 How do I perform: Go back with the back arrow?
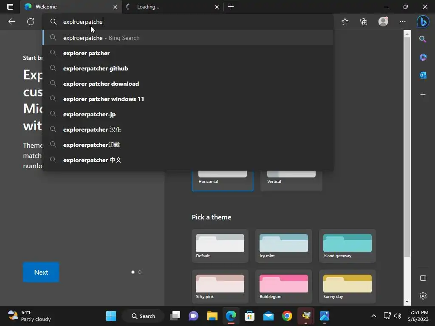[11, 22]
